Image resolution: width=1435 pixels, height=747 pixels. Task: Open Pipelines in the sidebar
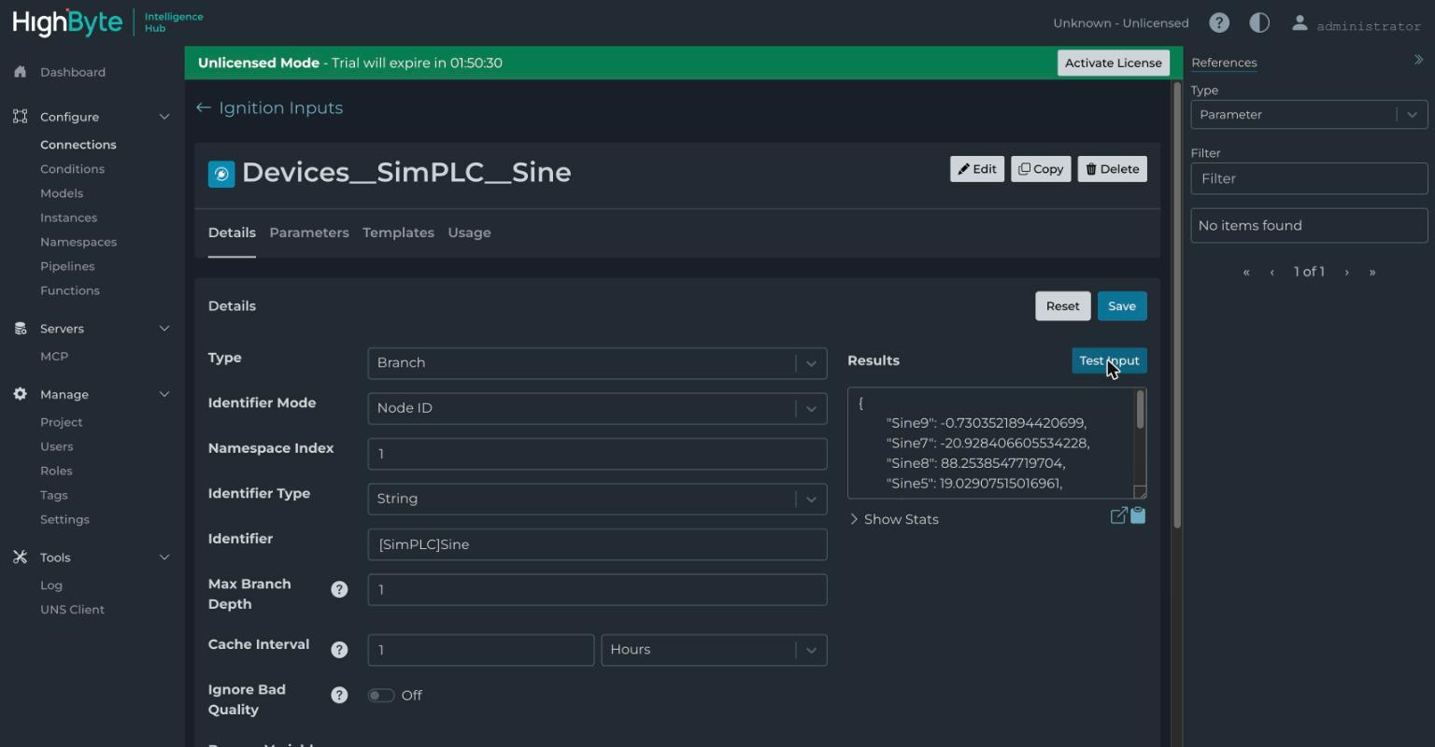pos(67,266)
